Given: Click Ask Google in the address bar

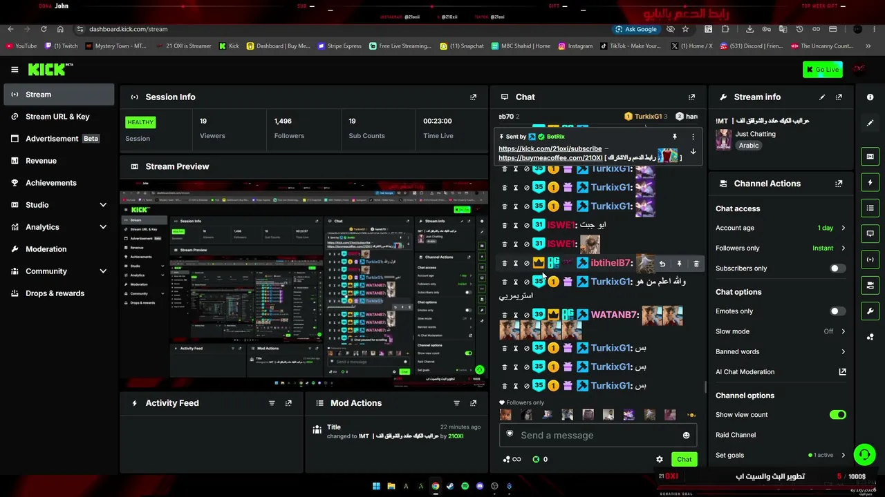Looking at the screenshot, I should point(636,29).
